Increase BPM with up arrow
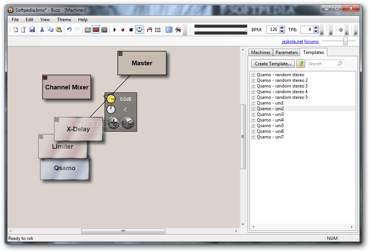The image size is (370, 252). point(282,28)
